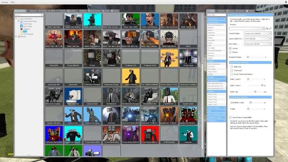Image resolution: width=288 pixels, height=162 pixels.
Task: Select the Speakerman icon
Action: pyautogui.click(x=169, y=96)
